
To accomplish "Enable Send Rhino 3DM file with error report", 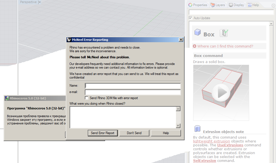I will coord(87,98).
